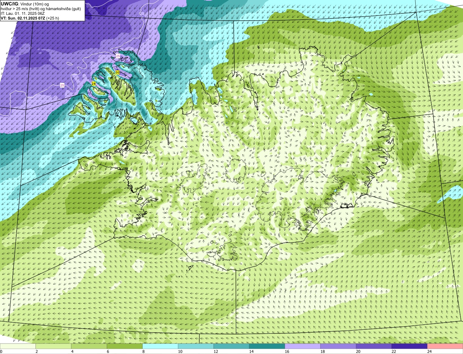Click the legend scale number '22'
The height and width of the screenshot is (354, 463).
tap(394, 351)
